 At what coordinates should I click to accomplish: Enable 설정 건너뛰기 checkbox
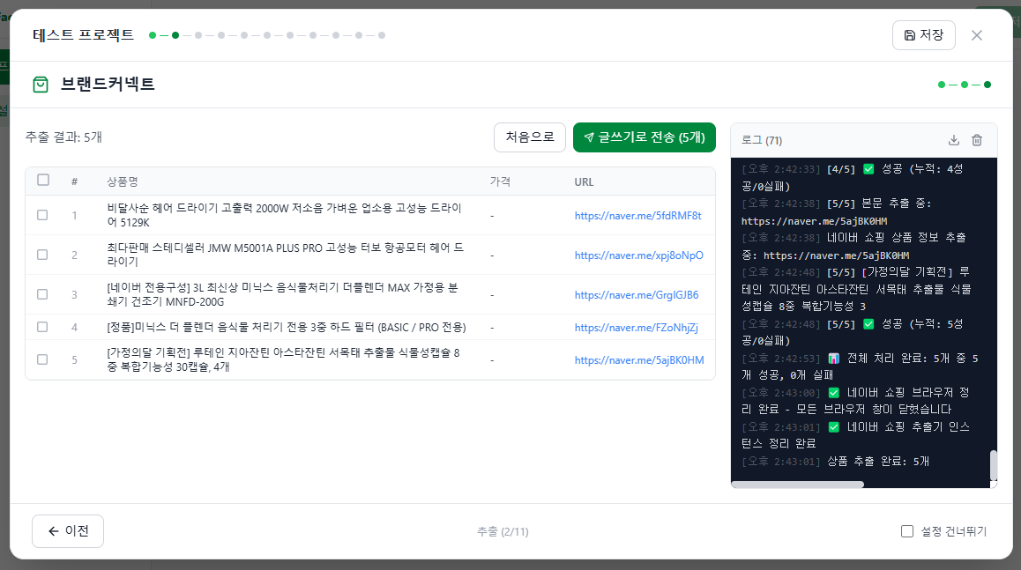pyautogui.click(x=906, y=530)
